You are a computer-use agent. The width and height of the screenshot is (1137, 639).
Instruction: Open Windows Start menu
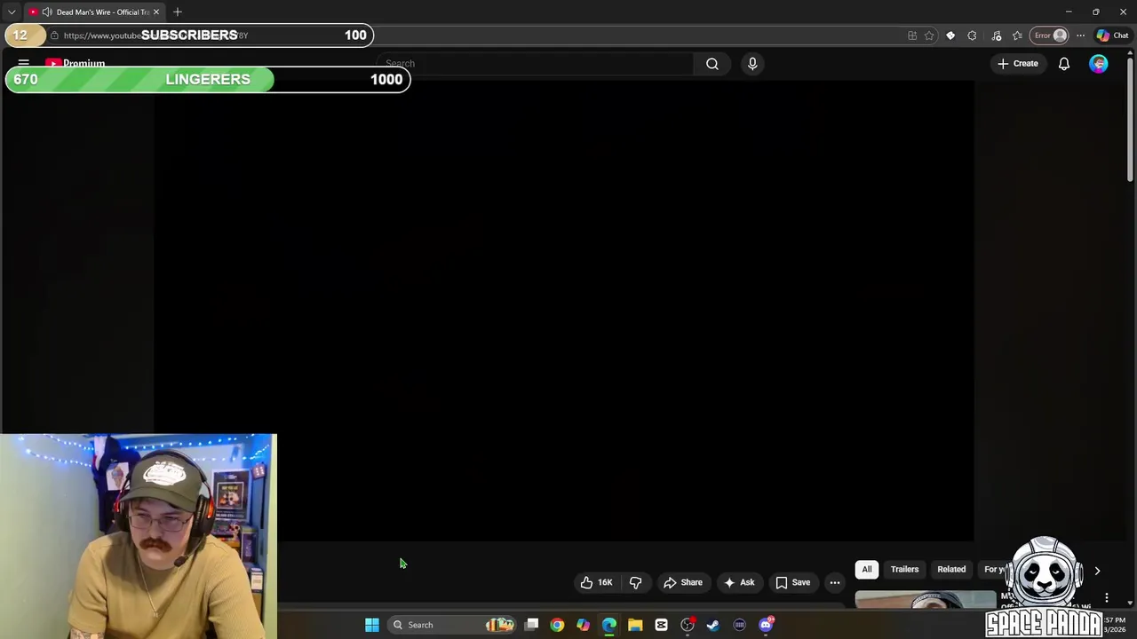pos(372,625)
